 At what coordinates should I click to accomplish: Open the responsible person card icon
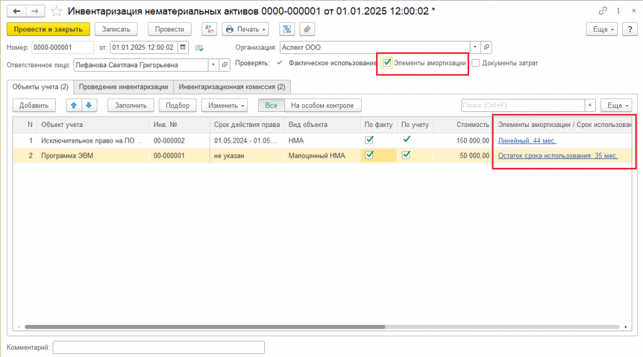(x=225, y=65)
